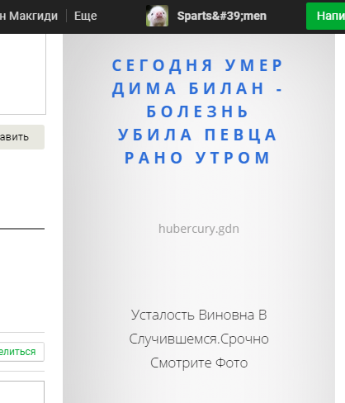Open the Sparts&#39;men profile name
Image resolution: width=345 pixels, height=403 pixels.
tap(222, 16)
